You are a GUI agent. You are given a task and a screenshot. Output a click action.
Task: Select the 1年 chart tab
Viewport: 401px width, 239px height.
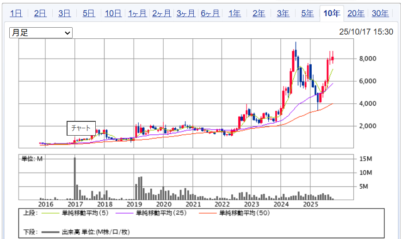tap(234, 13)
